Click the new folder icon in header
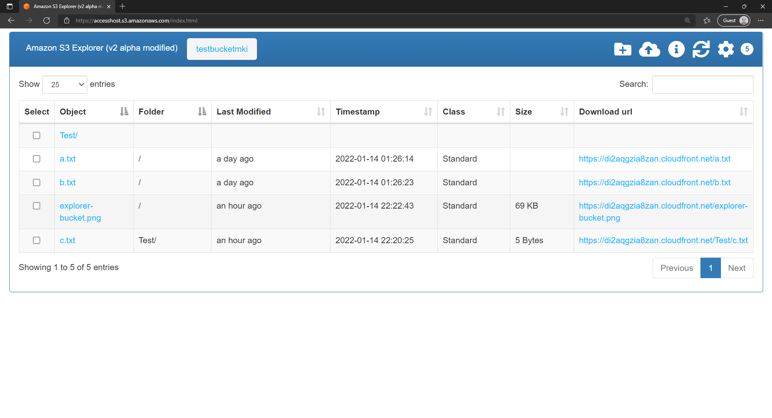This screenshot has width=772, height=418. click(x=622, y=49)
